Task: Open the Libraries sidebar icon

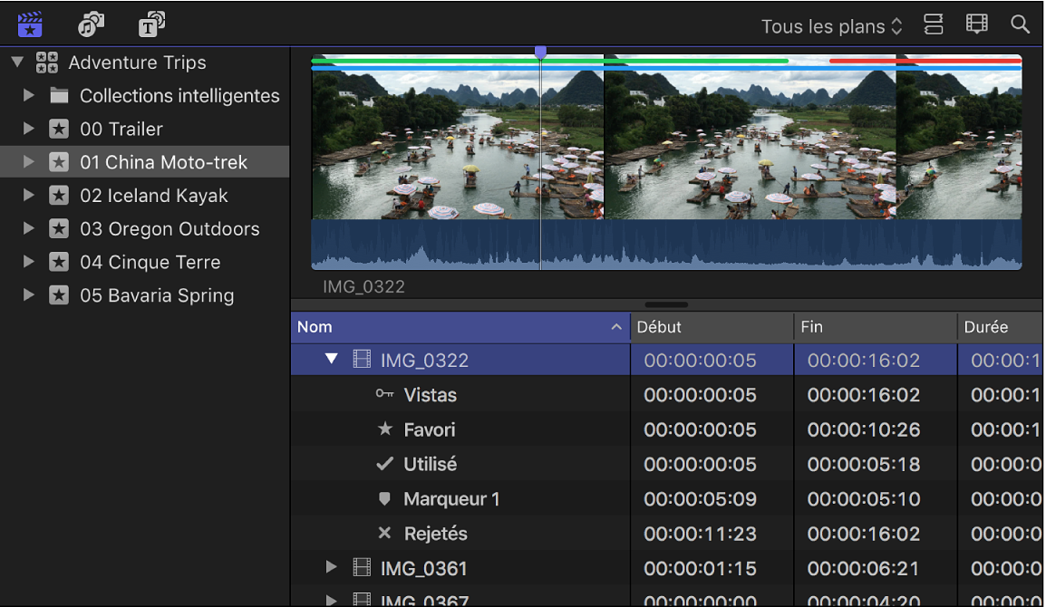Action: pos(30,24)
